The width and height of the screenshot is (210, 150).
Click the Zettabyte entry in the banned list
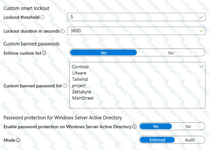pyautogui.click(x=82, y=92)
